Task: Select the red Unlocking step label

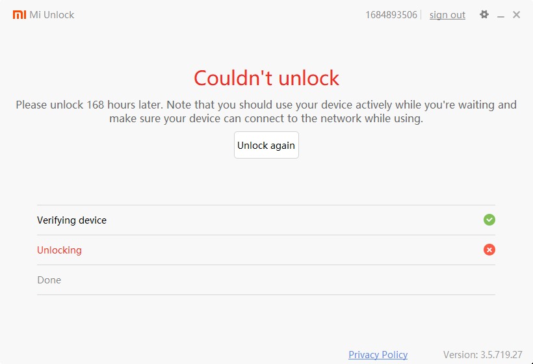Action: click(x=59, y=250)
